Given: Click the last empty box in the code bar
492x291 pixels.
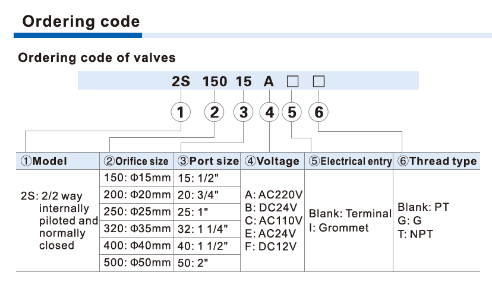Looking at the screenshot, I should click(318, 81).
